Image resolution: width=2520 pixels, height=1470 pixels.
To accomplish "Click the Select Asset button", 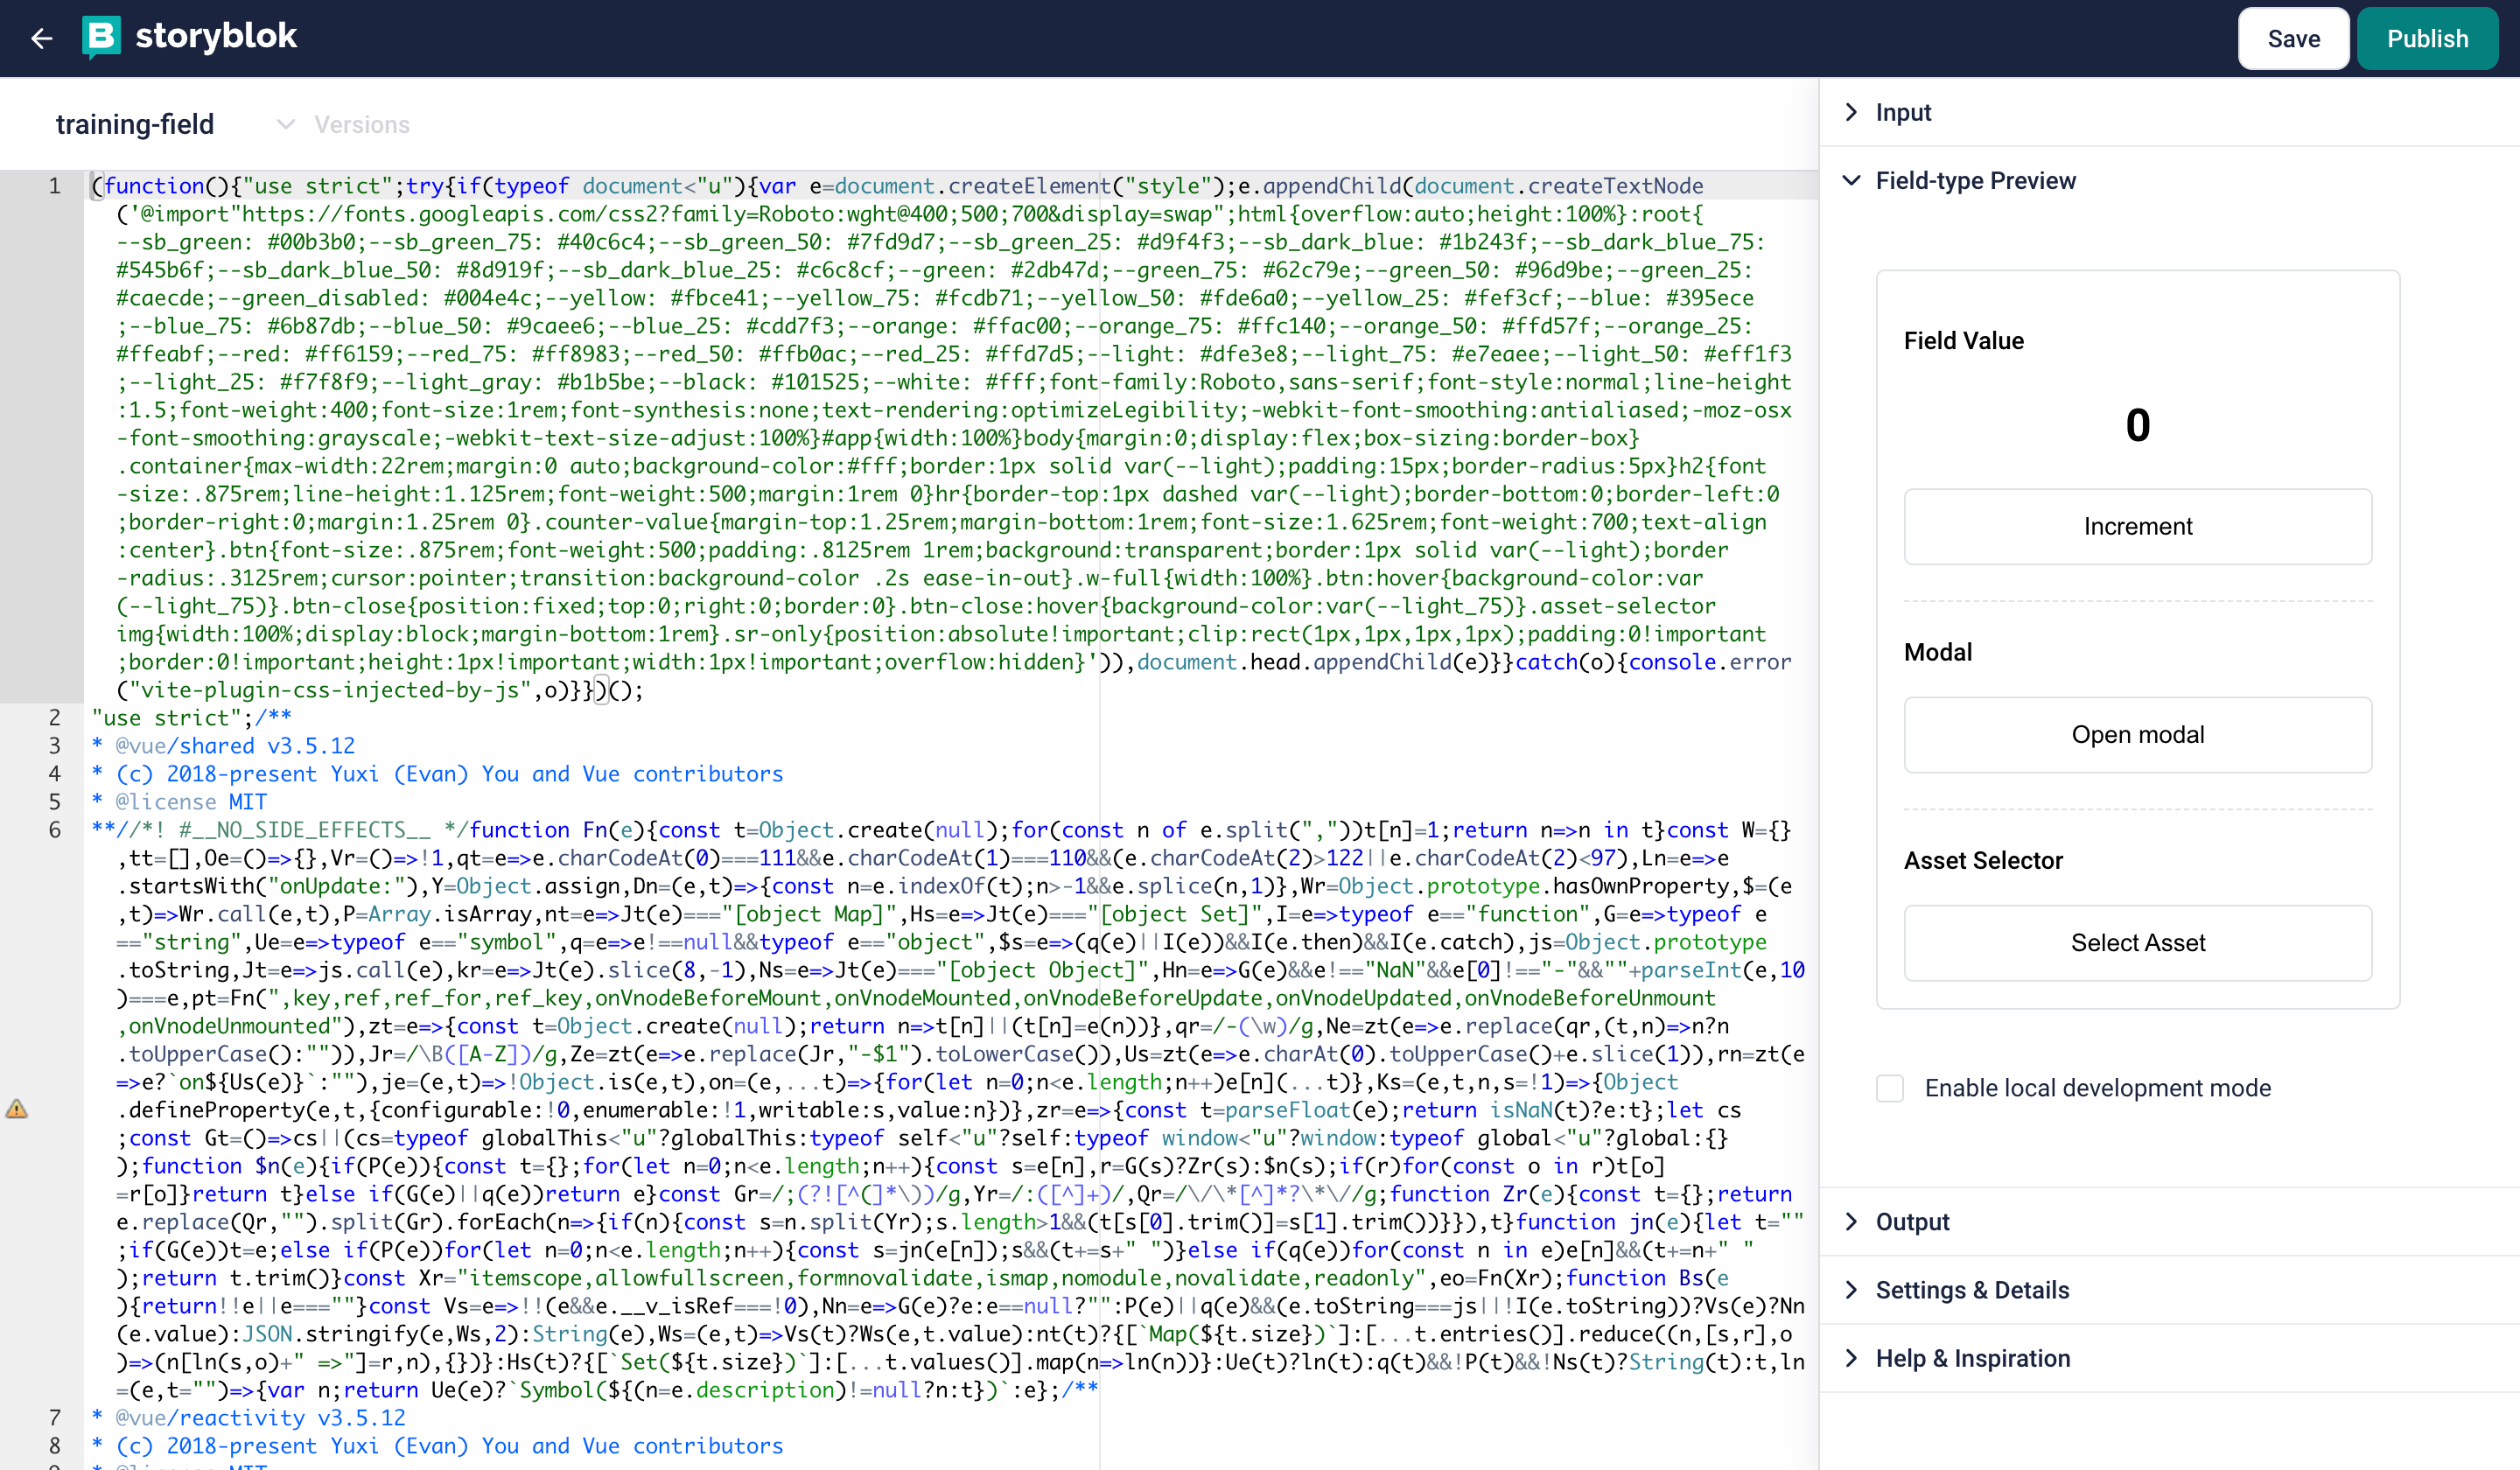I will point(2137,943).
